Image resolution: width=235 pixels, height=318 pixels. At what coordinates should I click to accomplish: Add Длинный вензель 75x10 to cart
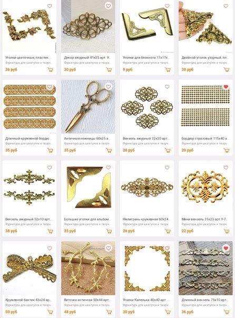point(227,312)
